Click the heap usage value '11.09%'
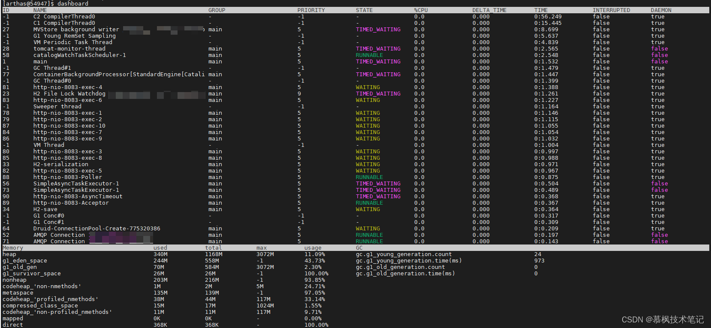711x328 pixels. pos(315,254)
